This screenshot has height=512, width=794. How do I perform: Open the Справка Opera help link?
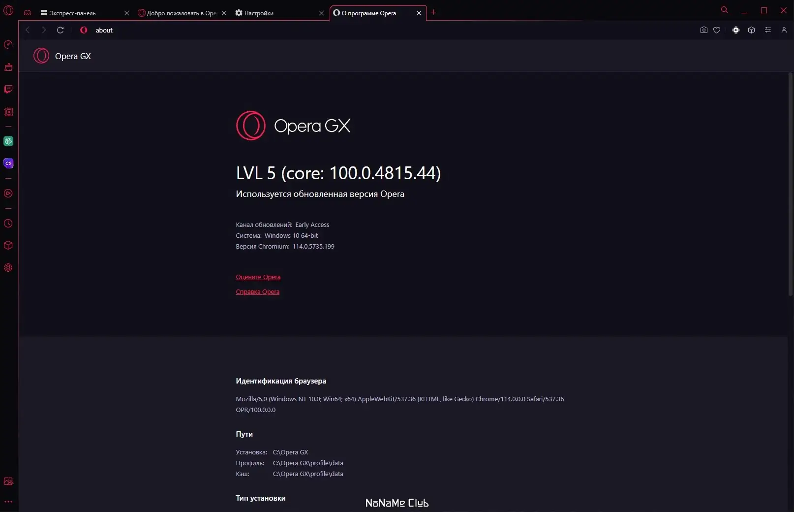(258, 292)
